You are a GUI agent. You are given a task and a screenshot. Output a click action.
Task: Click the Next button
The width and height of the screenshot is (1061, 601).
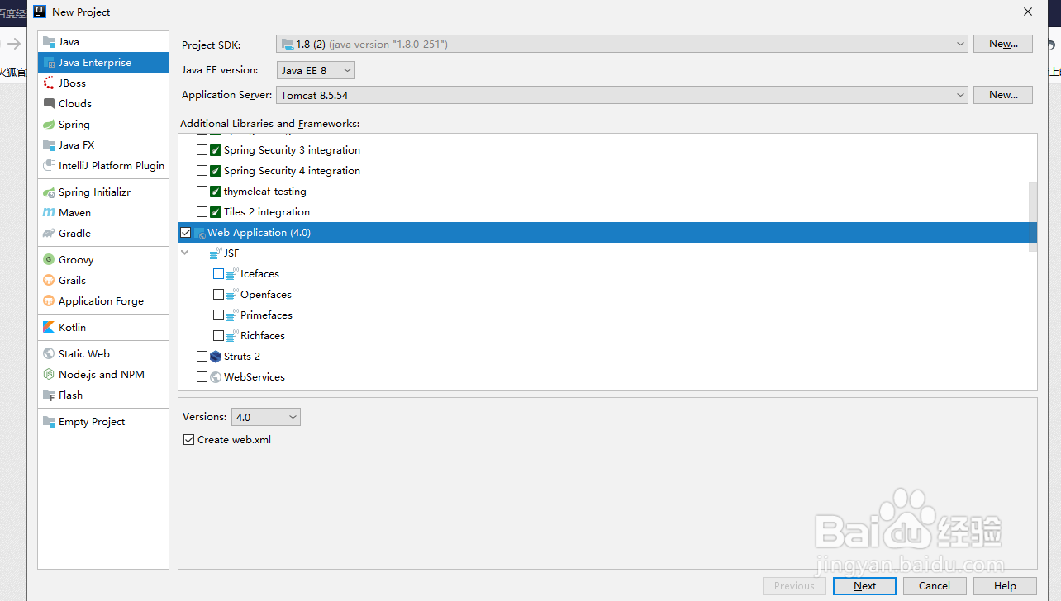864,586
